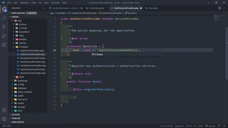The image size is (228, 128).
Task: Expand the Policies folder
Action: (23, 43)
